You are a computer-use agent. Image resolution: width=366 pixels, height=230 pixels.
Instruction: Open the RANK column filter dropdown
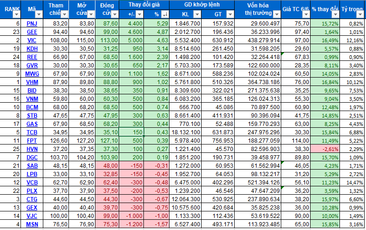(x=16, y=15)
